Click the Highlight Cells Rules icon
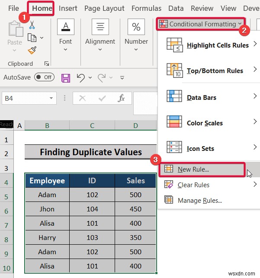This screenshot has height=278, width=260. (174, 45)
